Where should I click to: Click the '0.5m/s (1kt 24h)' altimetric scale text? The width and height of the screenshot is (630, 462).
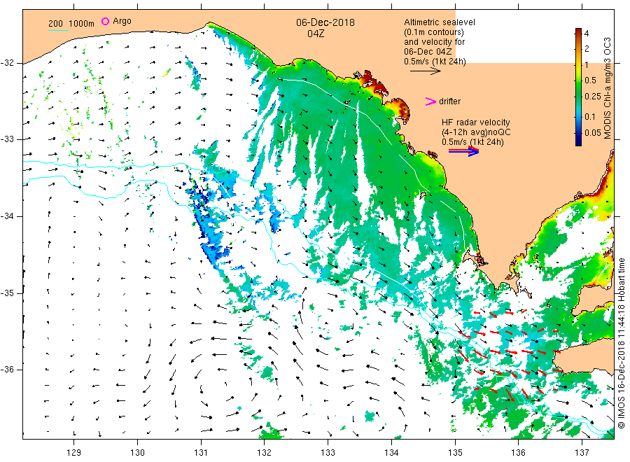tap(435, 62)
